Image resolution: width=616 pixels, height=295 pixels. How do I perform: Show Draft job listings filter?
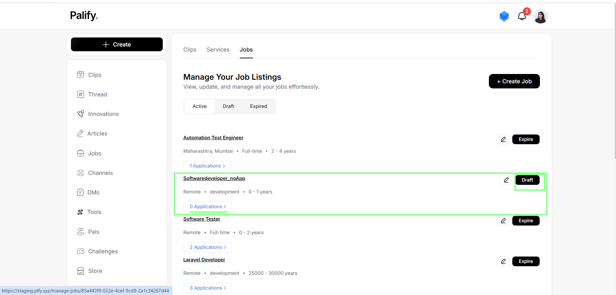228,106
